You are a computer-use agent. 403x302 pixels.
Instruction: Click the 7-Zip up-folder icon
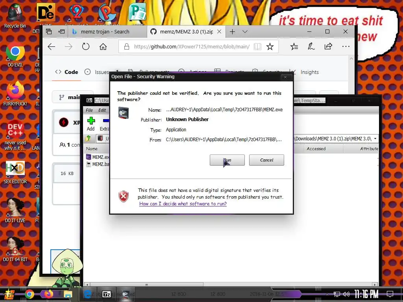pyautogui.click(x=88, y=138)
